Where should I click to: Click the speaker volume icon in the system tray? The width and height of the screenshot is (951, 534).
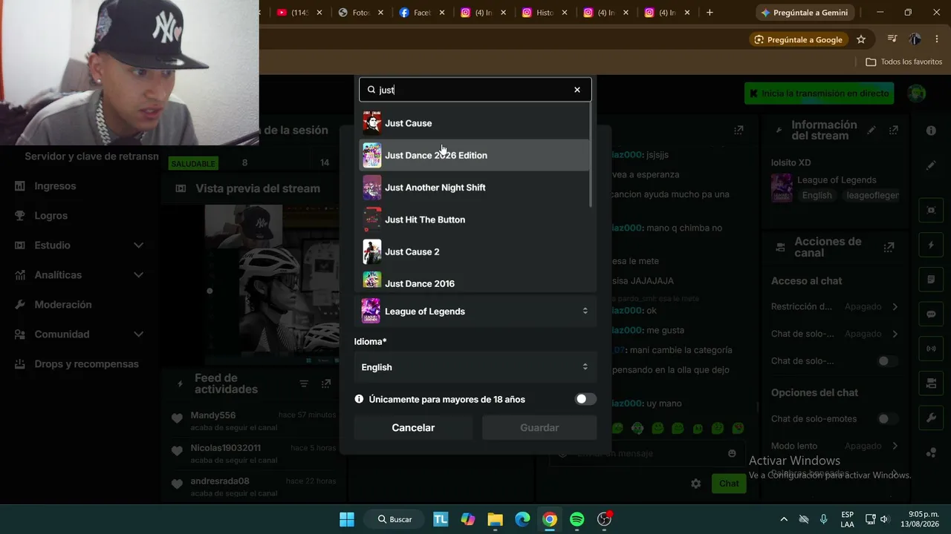pos(883,519)
